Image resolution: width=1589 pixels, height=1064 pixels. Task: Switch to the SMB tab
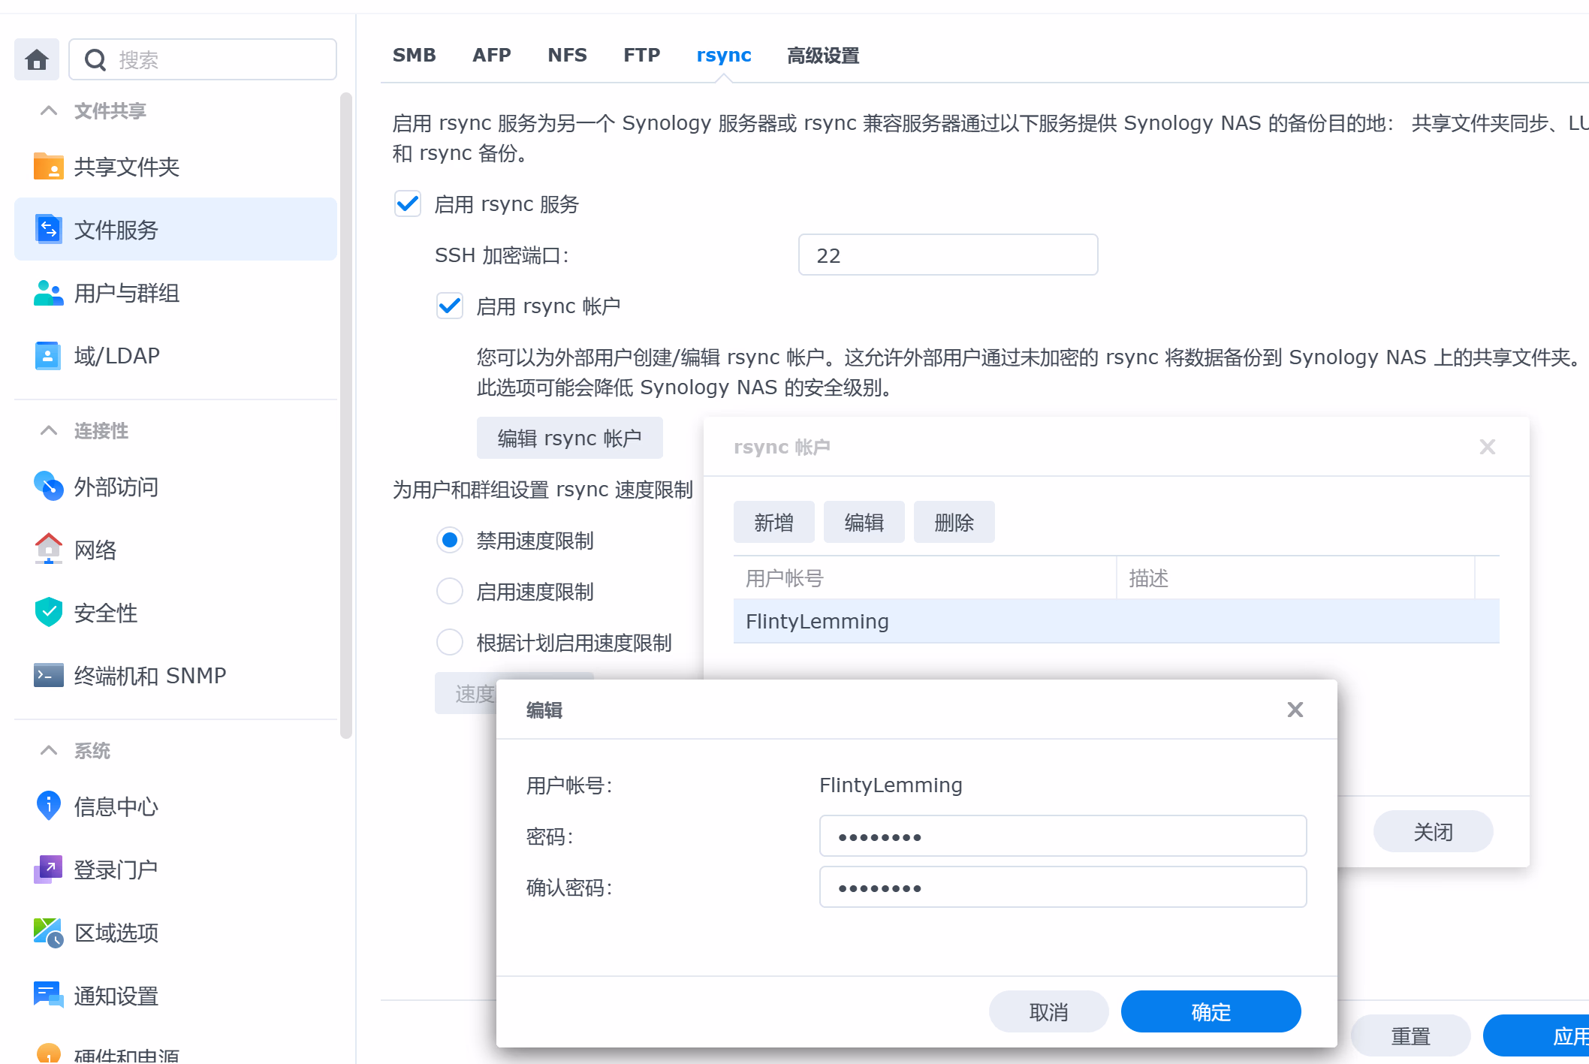tap(414, 55)
